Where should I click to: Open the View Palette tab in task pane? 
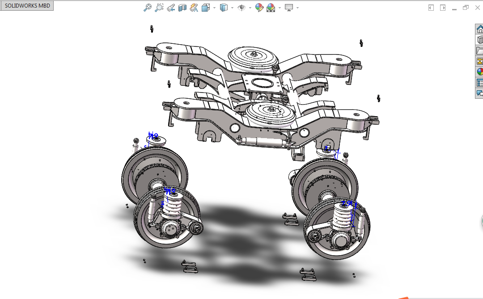(479, 61)
